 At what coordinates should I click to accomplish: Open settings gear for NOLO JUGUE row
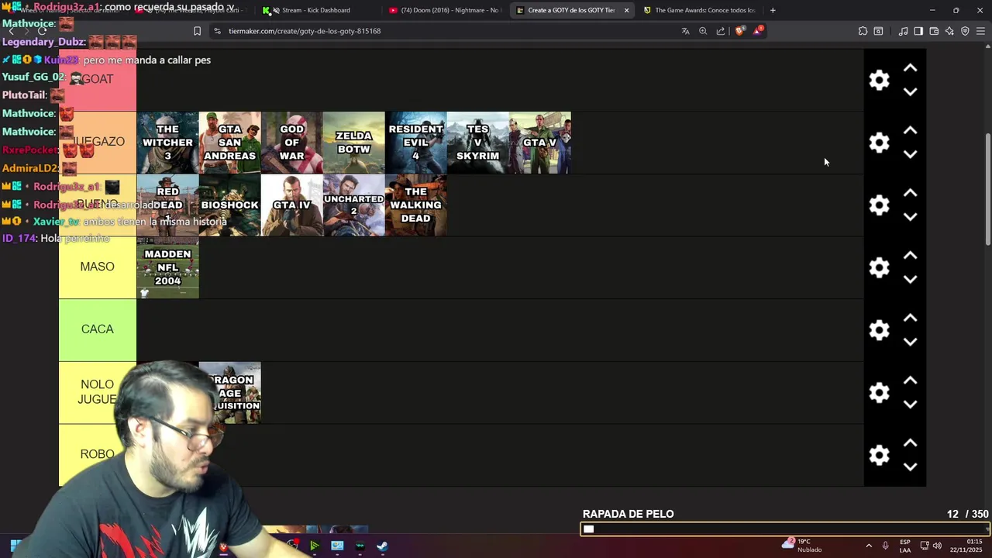coord(879,393)
